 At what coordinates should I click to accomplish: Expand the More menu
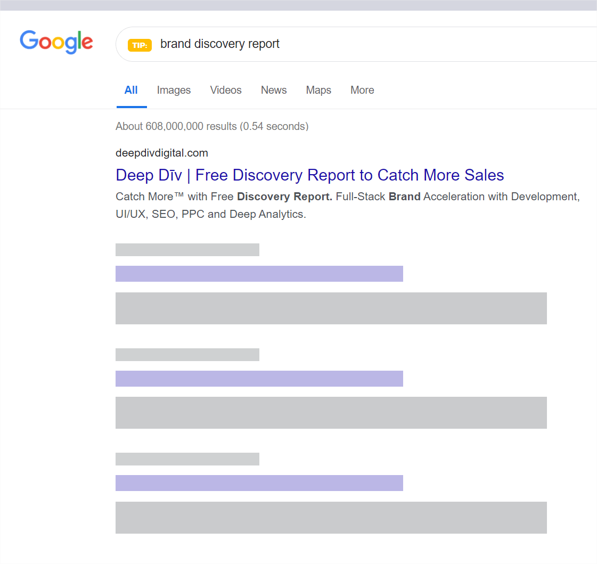pos(362,90)
